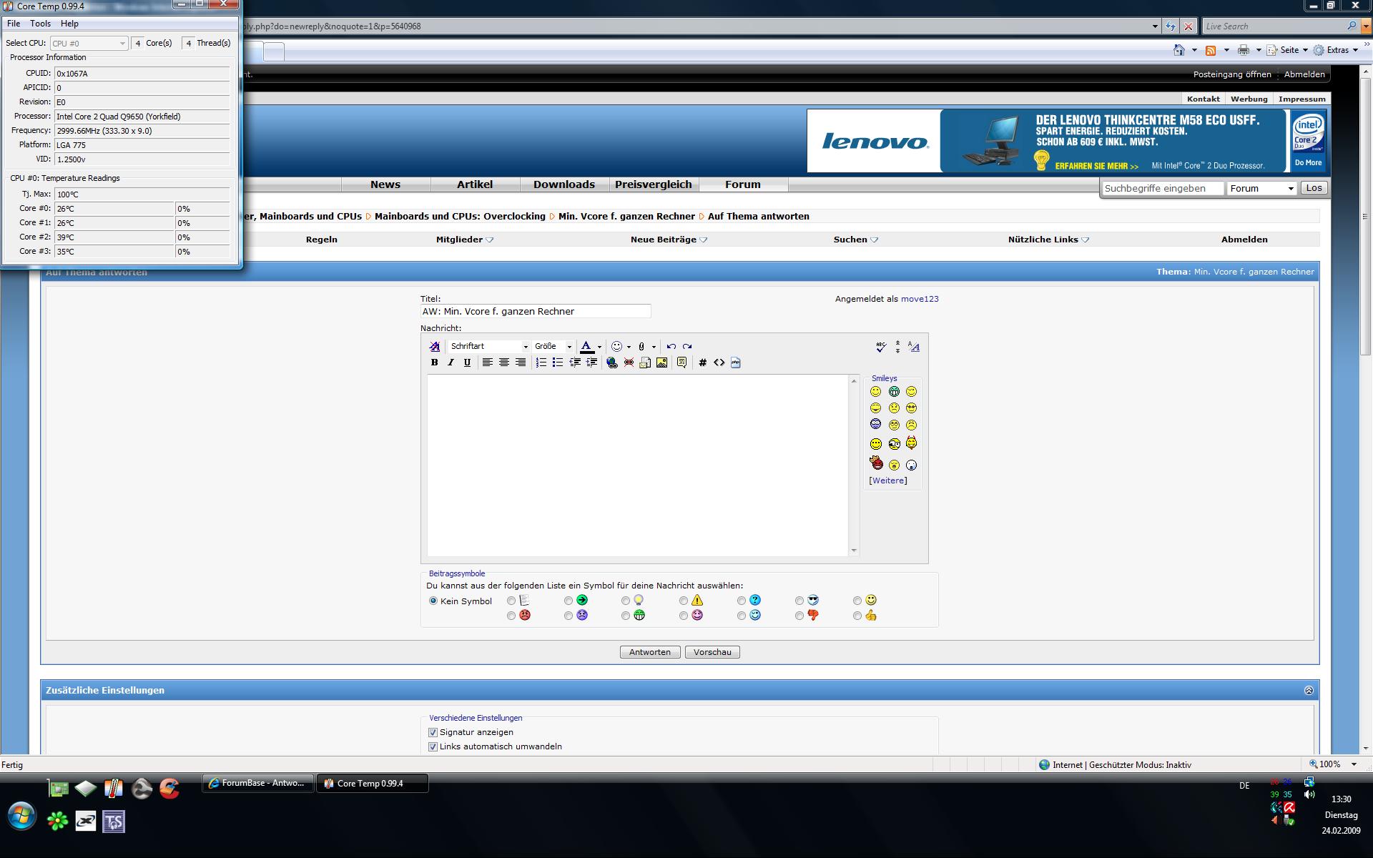Insert a link with the globe icon
This screenshot has width=1373, height=858.
pyautogui.click(x=611, y=363)
